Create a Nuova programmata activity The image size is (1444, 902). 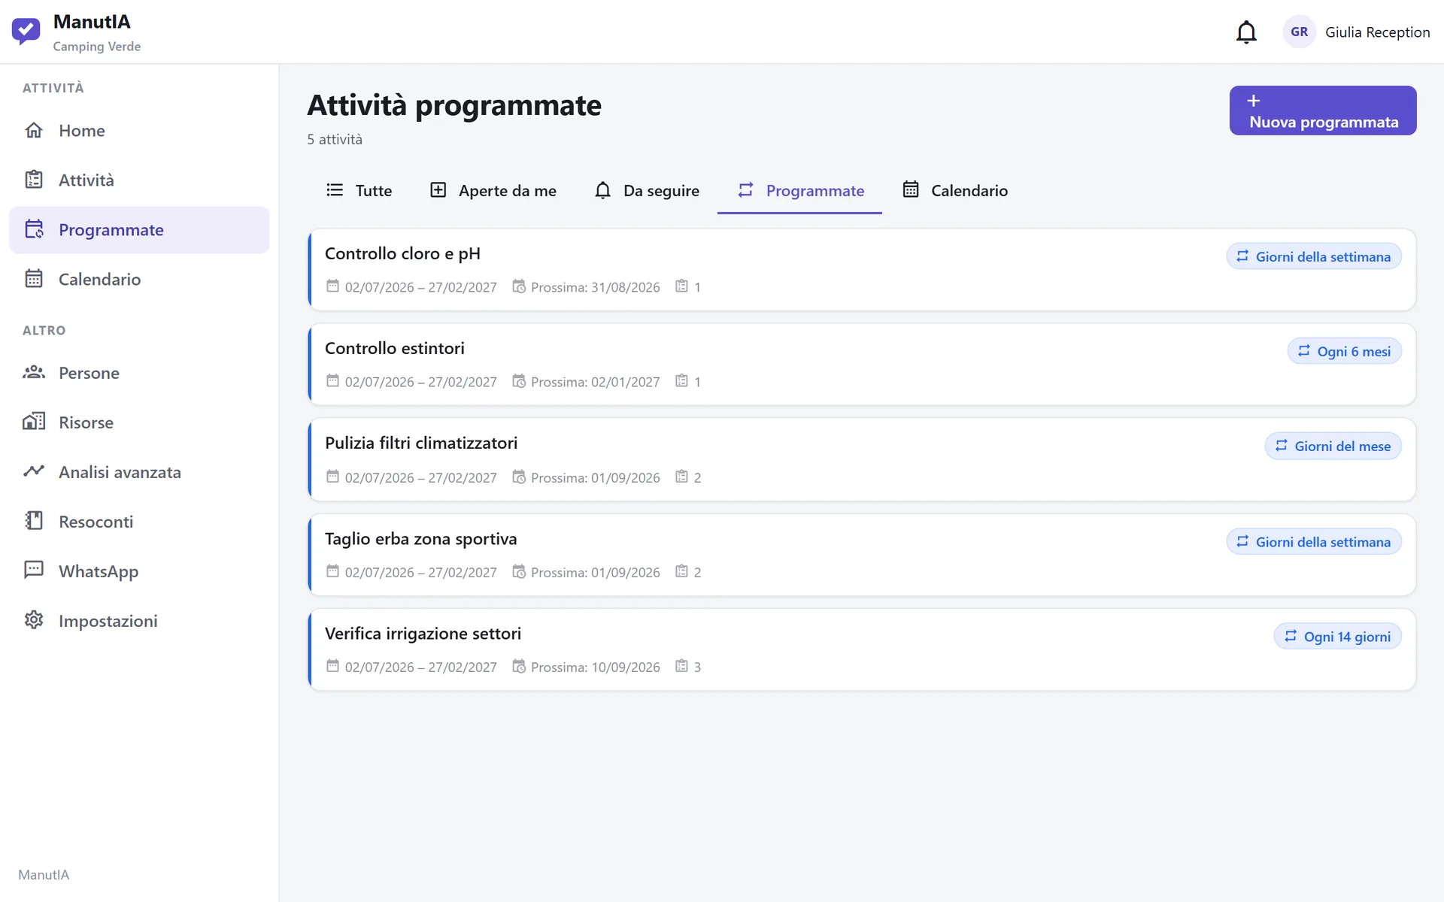point(1323,110)
